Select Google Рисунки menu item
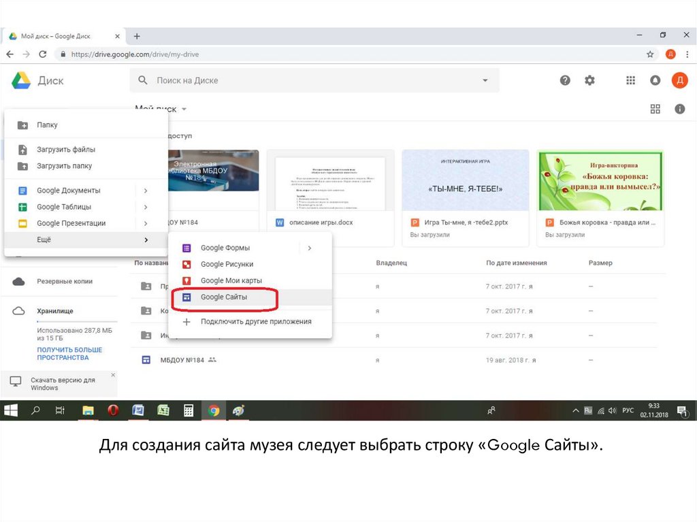The image size is (697, 522). tap(227, 264)
